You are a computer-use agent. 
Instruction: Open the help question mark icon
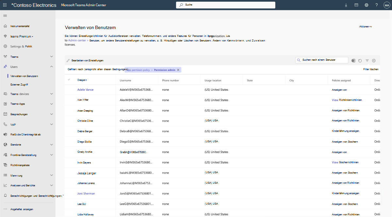tap(377, 5)
